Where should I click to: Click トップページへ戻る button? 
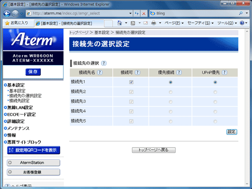(x=154, y=150)
